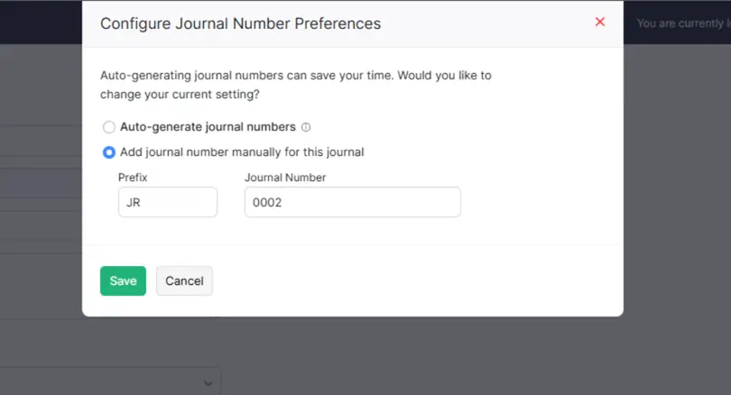Click the dimmed dropdown chevron behind the dialog

pos(208,383)
